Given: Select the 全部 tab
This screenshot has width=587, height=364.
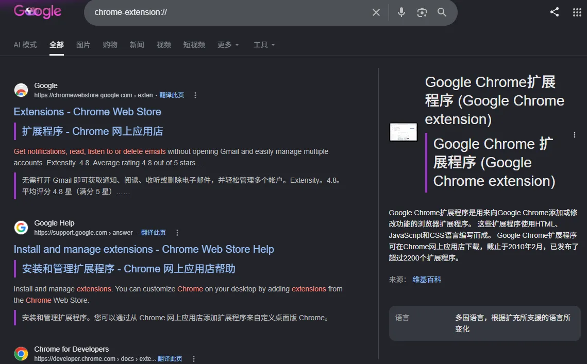Looking at the screenshot, I should click(57, 45).
